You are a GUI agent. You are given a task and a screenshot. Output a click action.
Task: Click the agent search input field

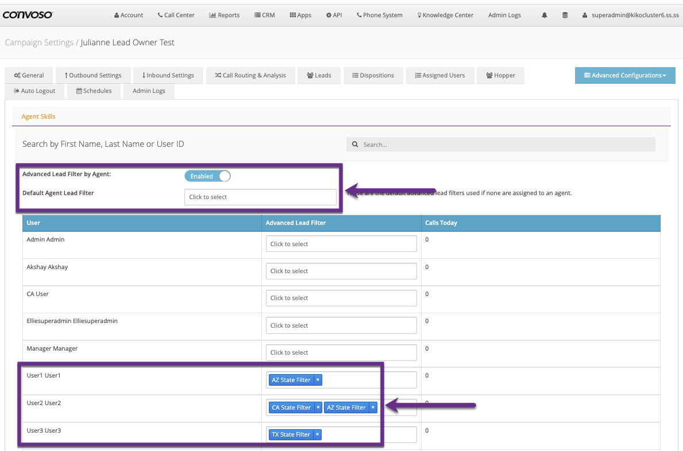[x=506, y=145]
